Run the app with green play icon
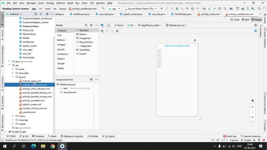The image size is (267, 150). pos(161,8)
